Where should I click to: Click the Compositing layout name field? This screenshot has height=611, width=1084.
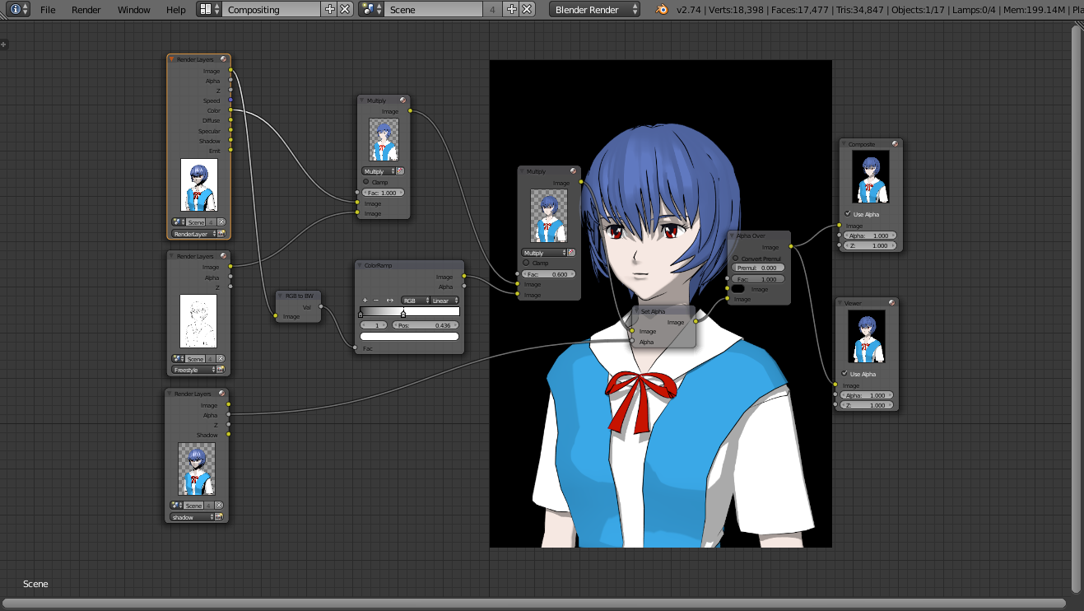pyautogui.click(x=272, y=10)
